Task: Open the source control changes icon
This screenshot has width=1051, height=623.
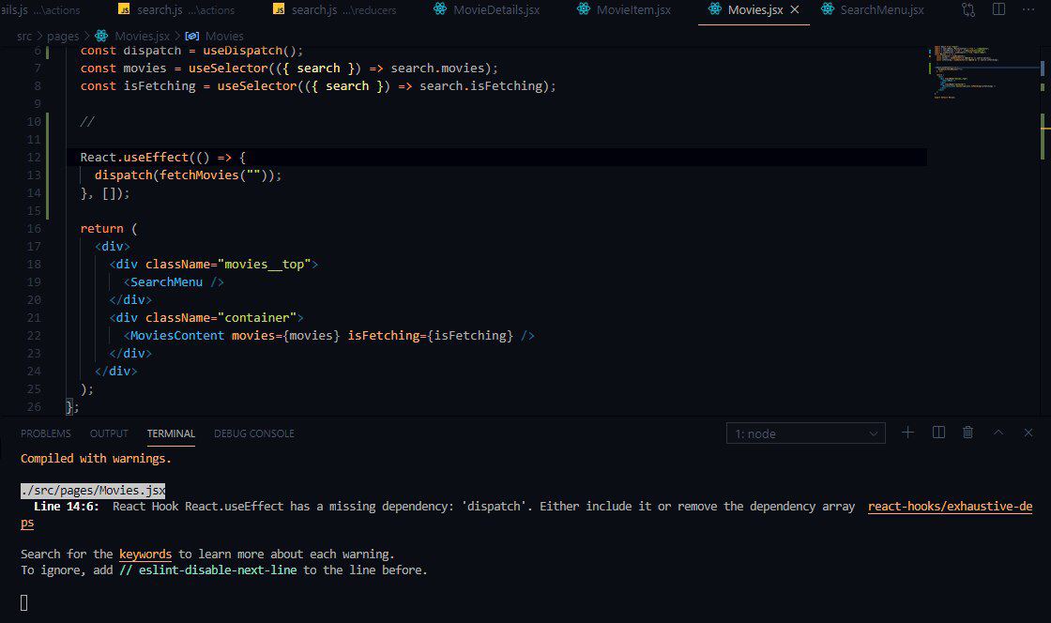Action: 968,9
